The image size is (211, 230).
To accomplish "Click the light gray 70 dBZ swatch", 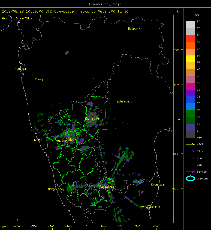I will click(190, 25).
